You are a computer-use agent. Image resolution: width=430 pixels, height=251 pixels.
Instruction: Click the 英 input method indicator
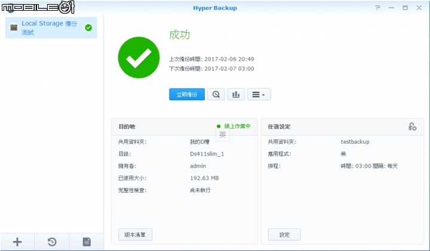click(x=222, y=135)
